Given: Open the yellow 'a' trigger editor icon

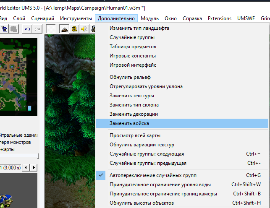Looking at the screenshot, I should pos(74,29).
